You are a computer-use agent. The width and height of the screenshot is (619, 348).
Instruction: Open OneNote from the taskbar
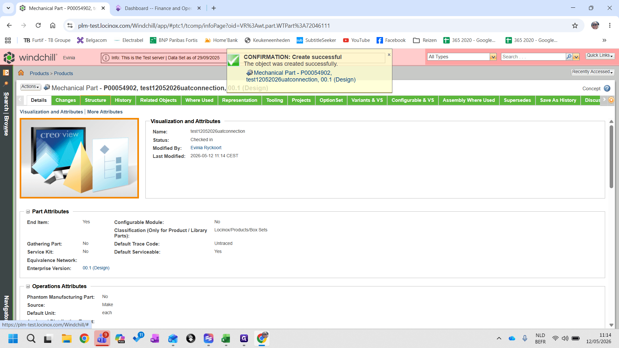155,338
